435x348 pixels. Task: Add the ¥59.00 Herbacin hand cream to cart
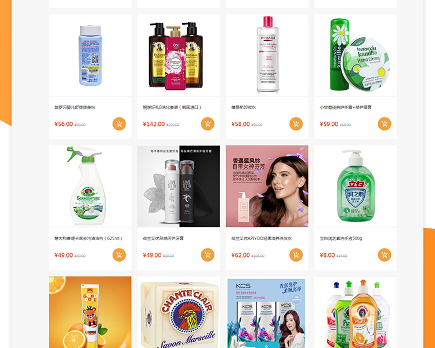coord(385,124)
